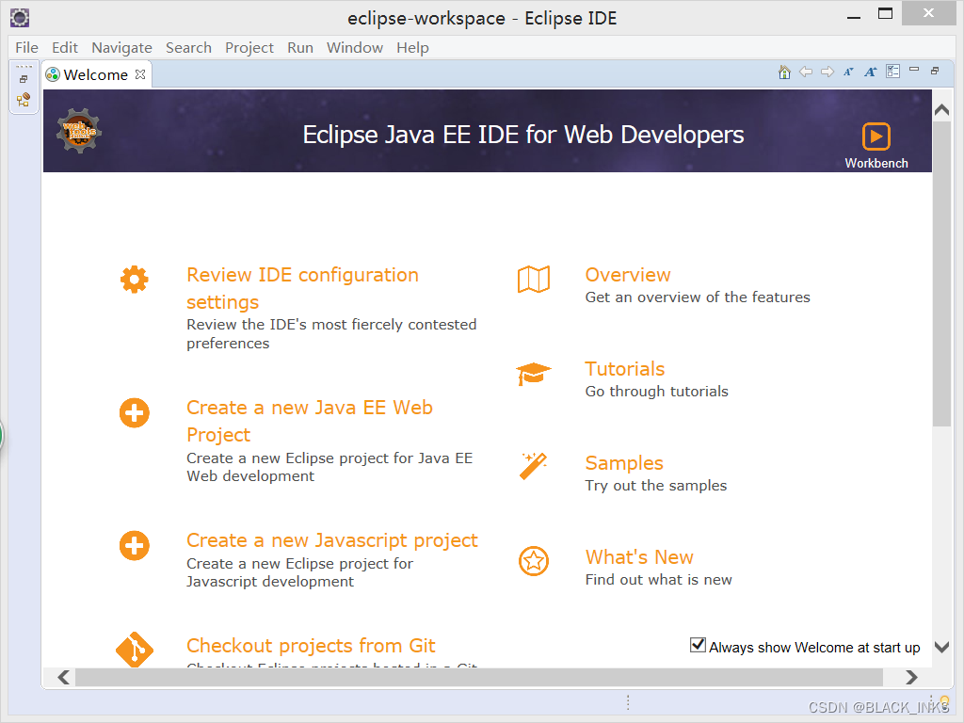Open Create a new Javascript project link

[x=332, y=540]
